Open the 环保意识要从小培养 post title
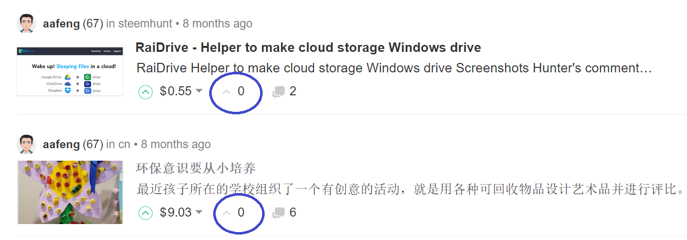The image size is (687, 240). pyautogui.click(x=196, y=168)
